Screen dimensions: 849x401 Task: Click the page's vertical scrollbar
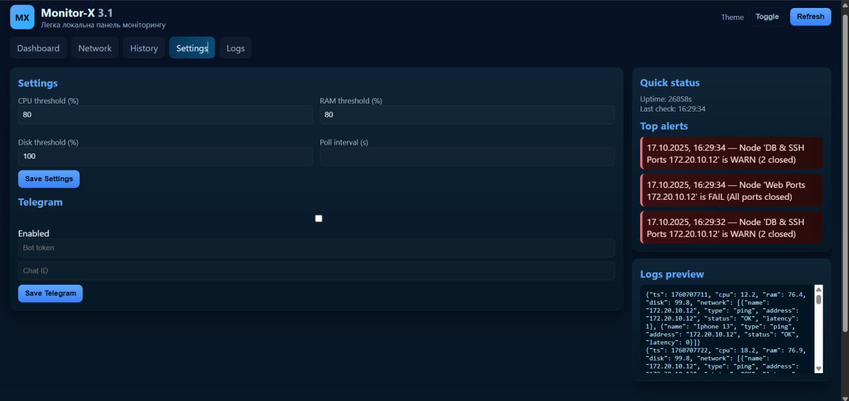point(844,173)
